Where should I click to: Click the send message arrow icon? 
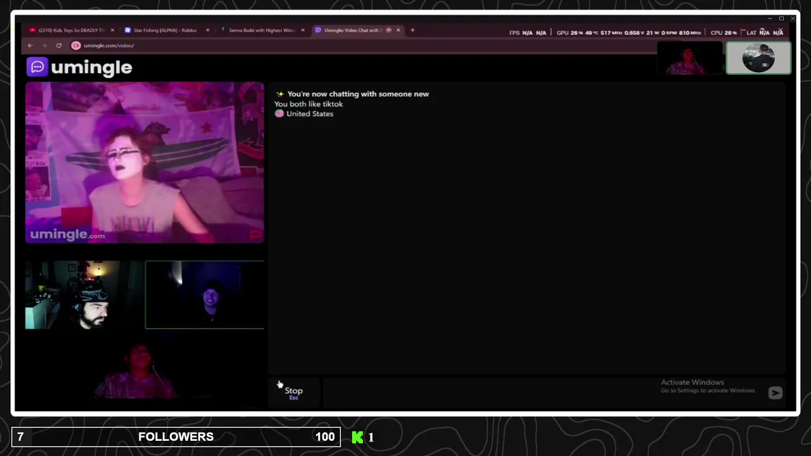[776, 393]
